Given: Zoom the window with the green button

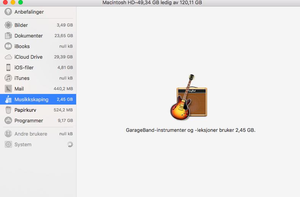Looking at the screenshot, I should tap(21, 2).
